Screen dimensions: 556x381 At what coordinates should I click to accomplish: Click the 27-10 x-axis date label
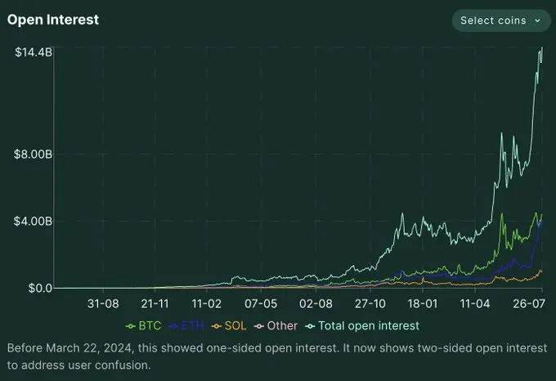point(370,303)
